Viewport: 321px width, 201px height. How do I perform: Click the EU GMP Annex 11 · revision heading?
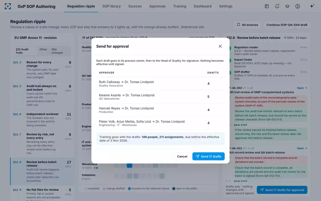click(x=36, y=38)
